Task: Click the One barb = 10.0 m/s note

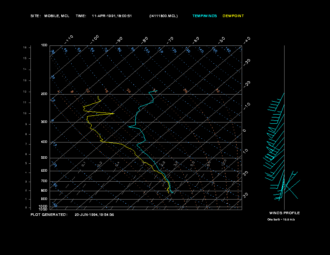Action: [x=281, y=220]
